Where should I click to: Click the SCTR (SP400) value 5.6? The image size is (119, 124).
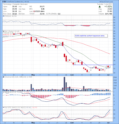point(59,14)
